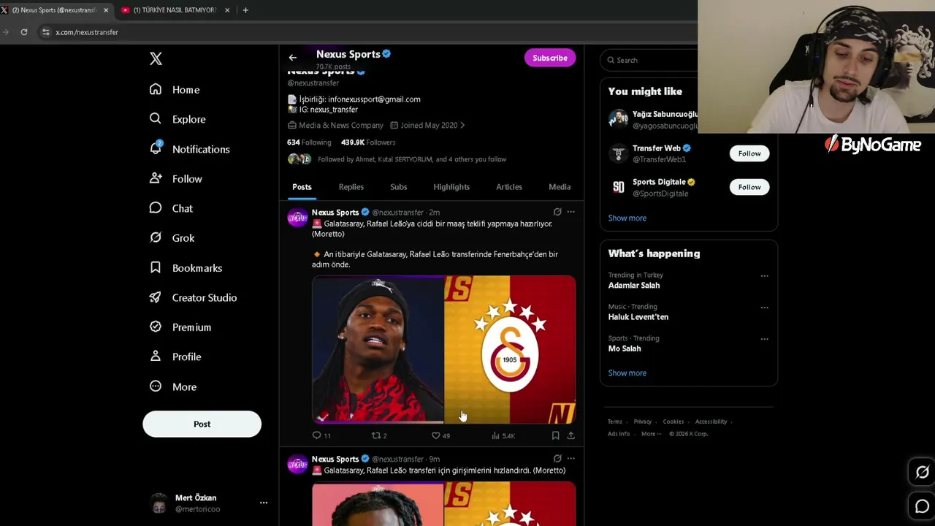Open the Adamlar Salah trend
This screenshot has width=935, height=526.
click(634, 286)
